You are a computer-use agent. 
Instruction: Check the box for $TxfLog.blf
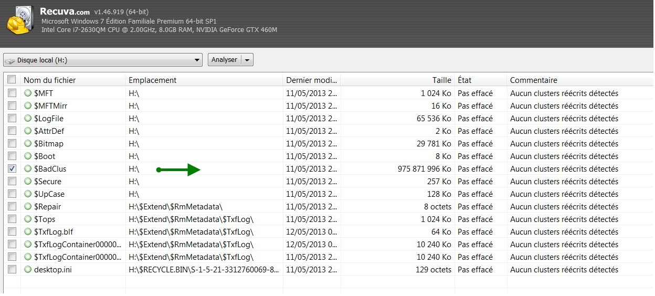[12, 232]
